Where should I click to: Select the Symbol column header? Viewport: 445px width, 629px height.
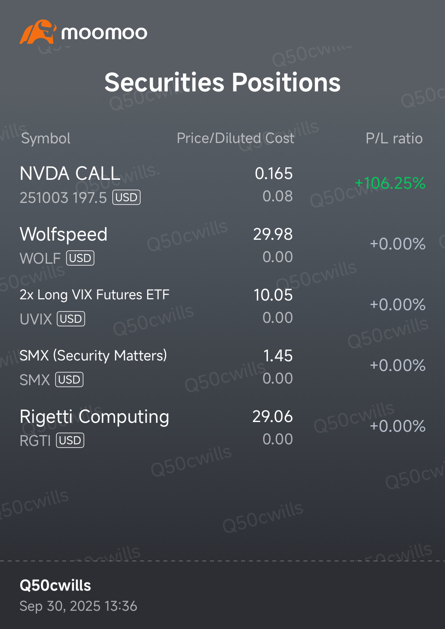coord(46,139)
